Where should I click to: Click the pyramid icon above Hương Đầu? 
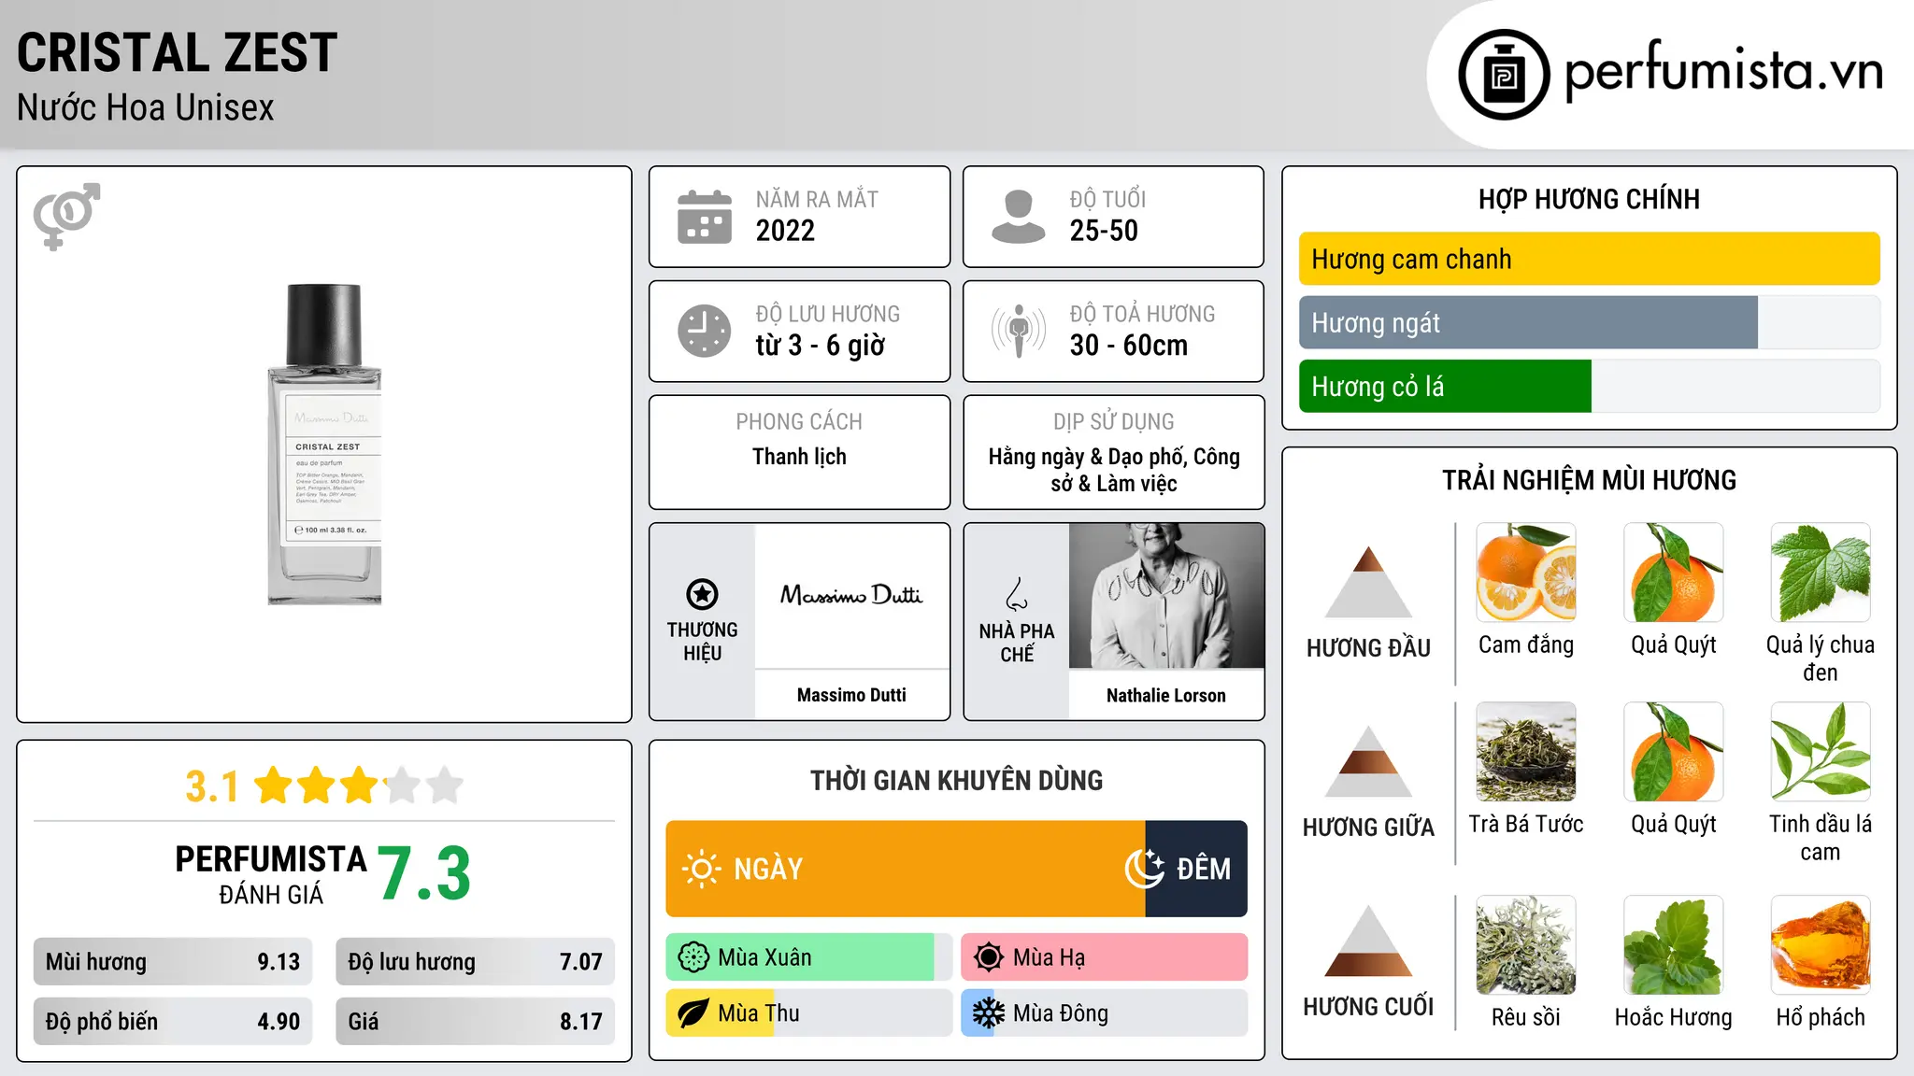tap(1368, 582)
